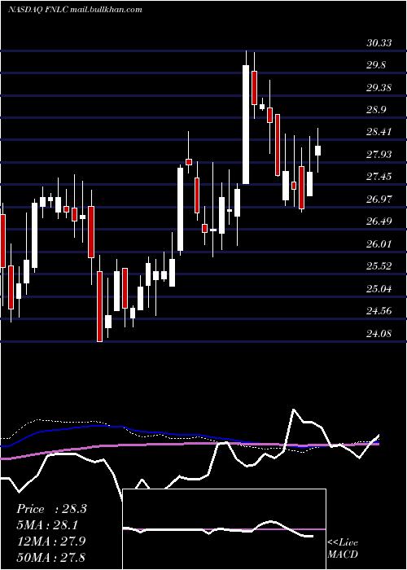The height and width of the screenshot is (570, 407).
Task: Click the 25.04 price axis label
Action: coord(379,289)
